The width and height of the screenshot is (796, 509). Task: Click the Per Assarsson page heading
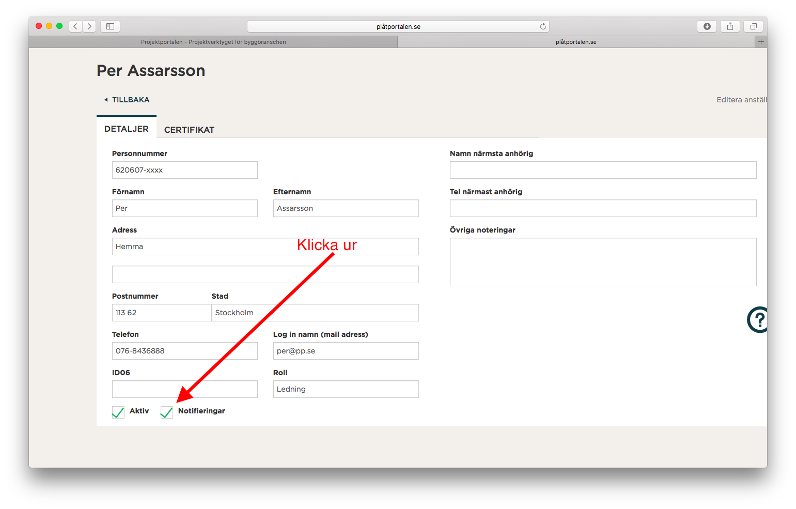pyautogui.click(x=151, y=71)
